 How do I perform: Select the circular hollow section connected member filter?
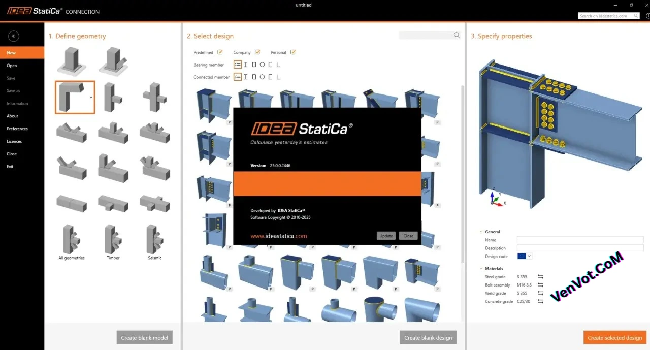[x=263, y=77]
